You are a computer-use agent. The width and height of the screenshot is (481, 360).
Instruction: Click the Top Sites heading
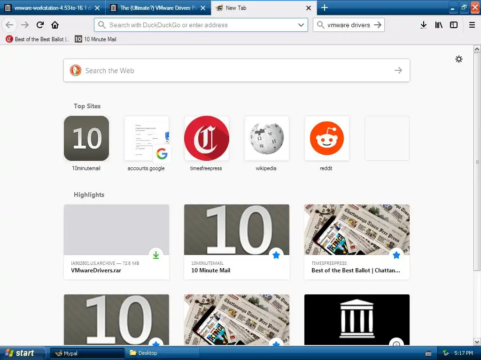point(87,106)
